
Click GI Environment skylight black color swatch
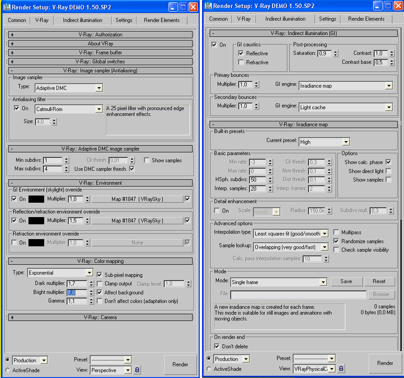tap(36, 199)
